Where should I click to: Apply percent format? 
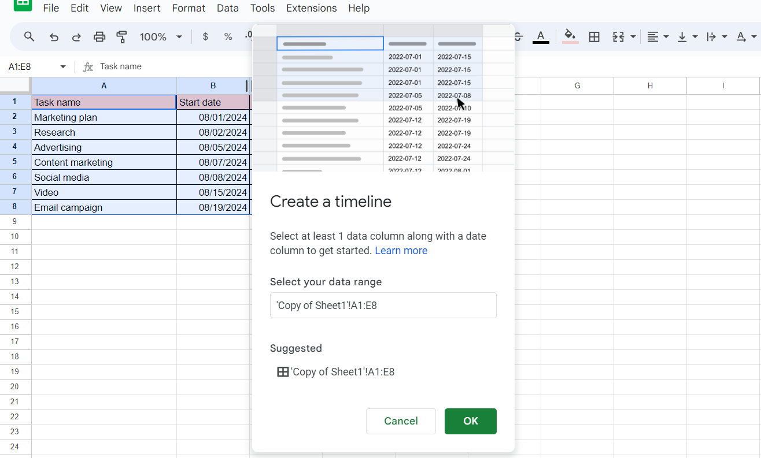pos(228,37)
